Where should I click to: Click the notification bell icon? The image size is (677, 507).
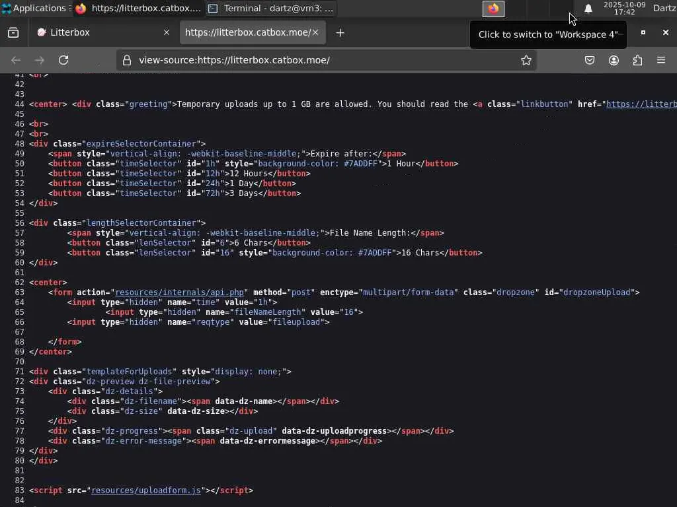pyautogui.click(x=588, y=9)
